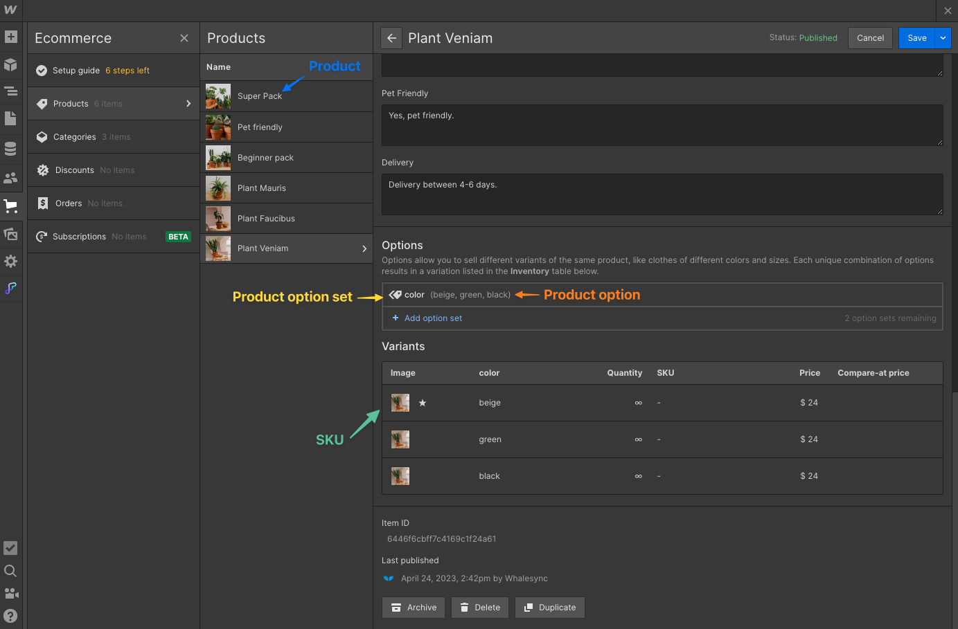Click the Add option set link
The height and width of the screenshot is (629, 958).
pyautogui.click(x=433, y=318)
